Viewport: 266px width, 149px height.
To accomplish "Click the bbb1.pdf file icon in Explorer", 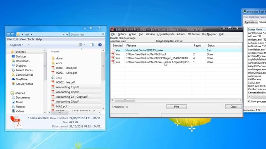I will click(x=53, y=106).
